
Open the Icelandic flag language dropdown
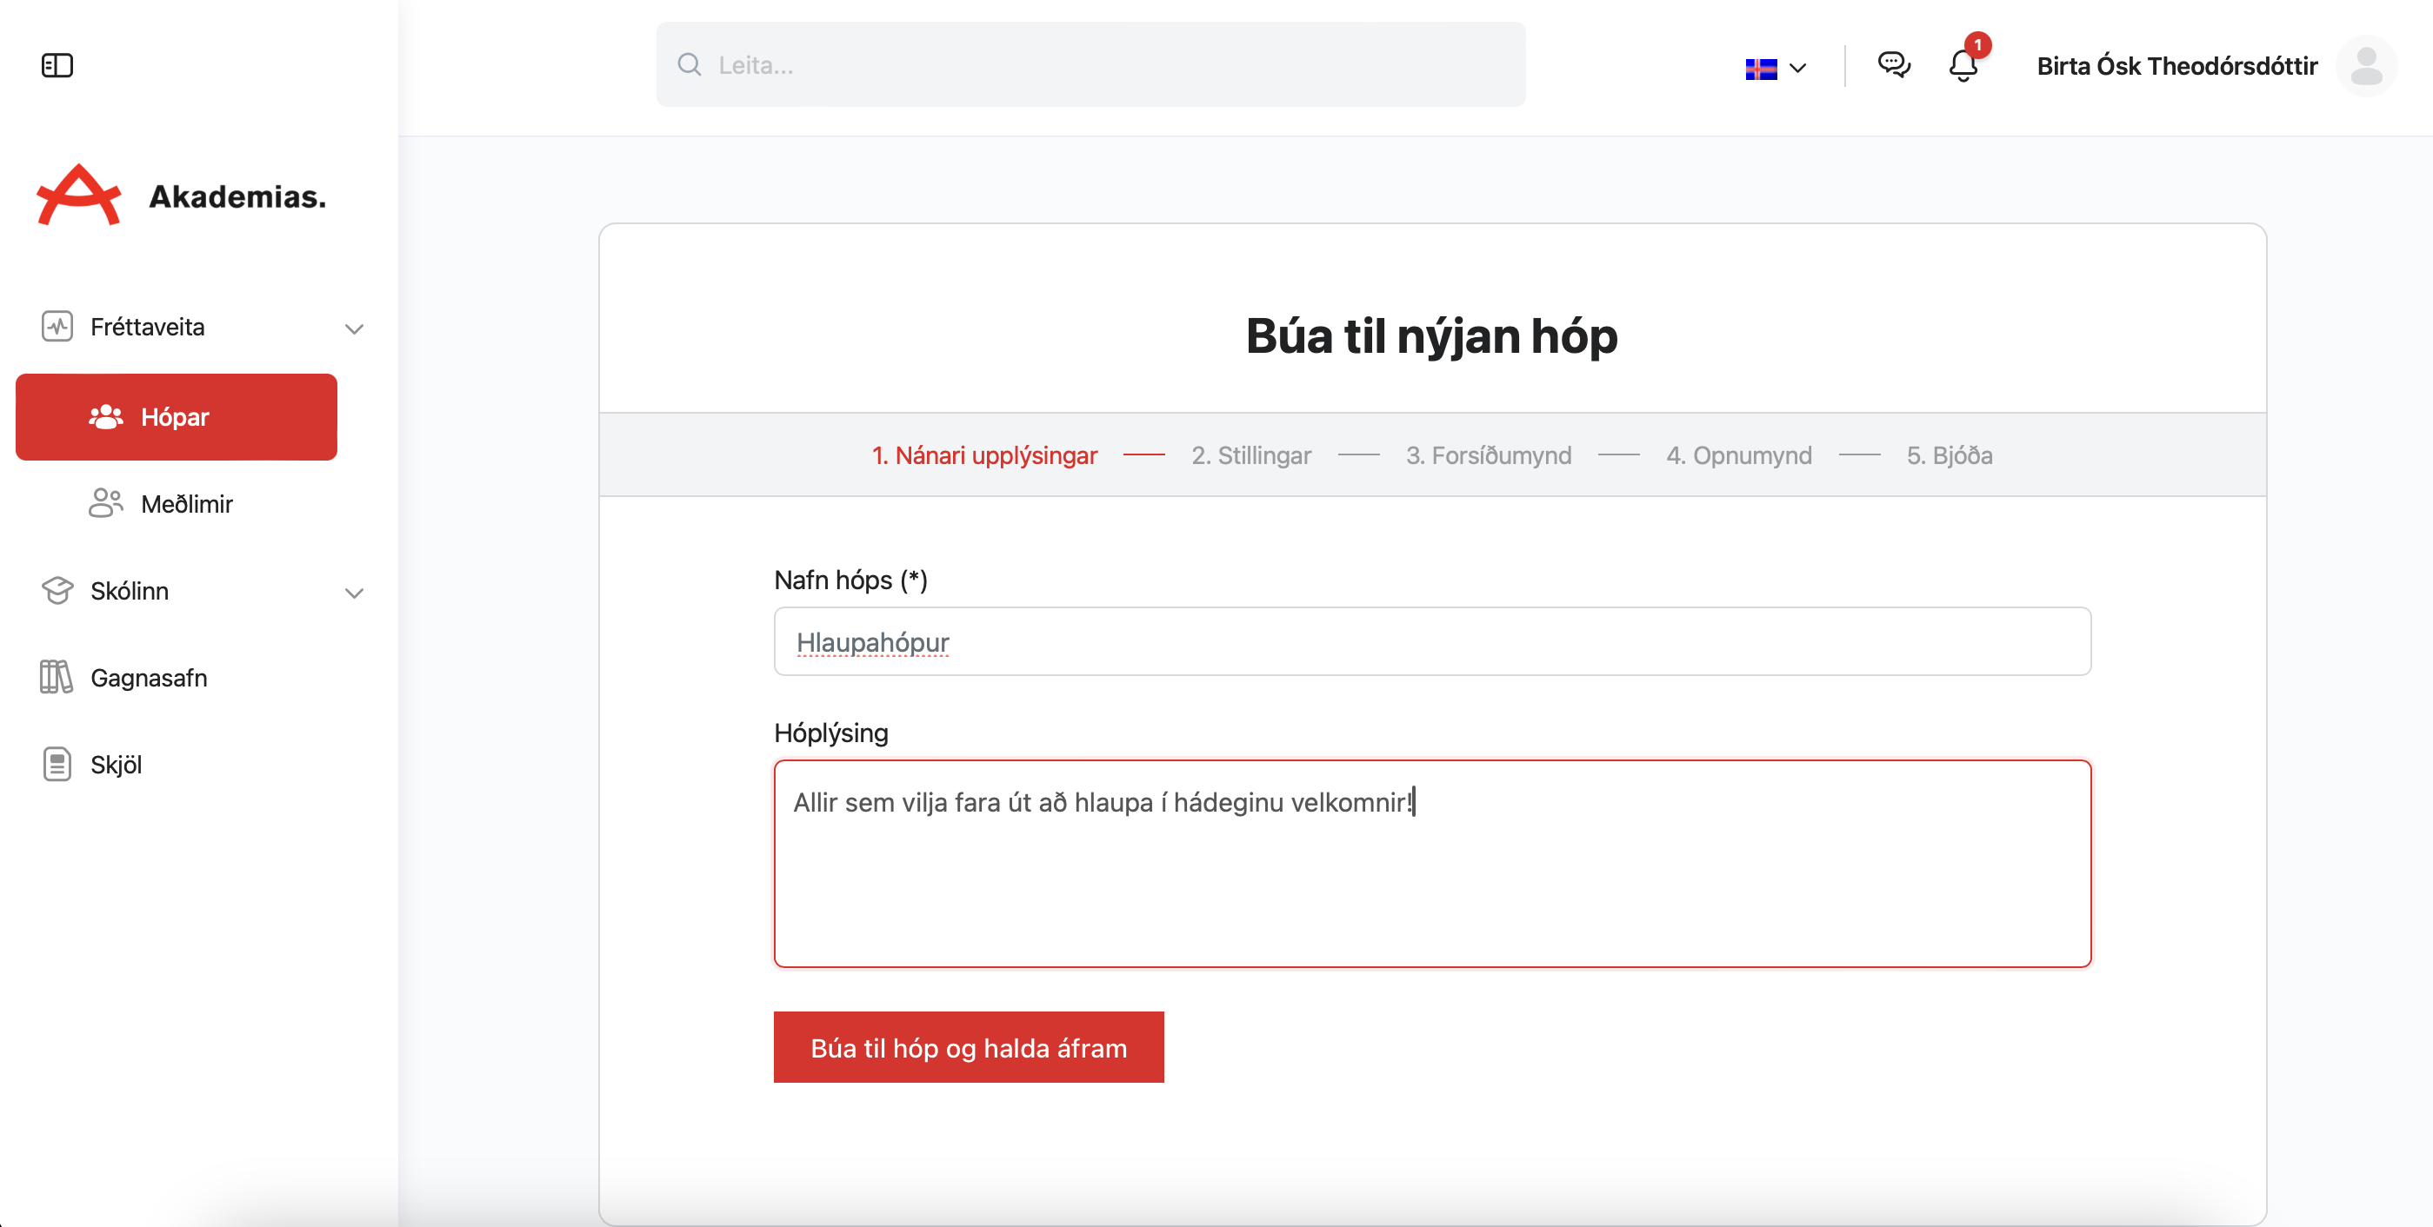pyautogui.click(x=1775, y=68)
